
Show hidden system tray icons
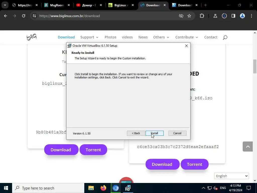click(203, 188)
